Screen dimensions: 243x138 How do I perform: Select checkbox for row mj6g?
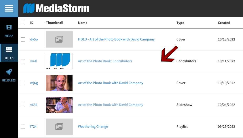pos(23,83)
